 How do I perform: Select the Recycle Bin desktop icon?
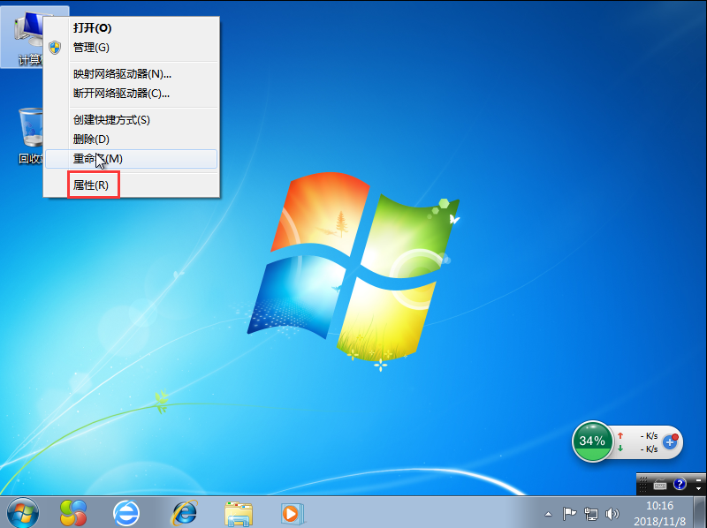pyautogui.click(x=31, y=132)
